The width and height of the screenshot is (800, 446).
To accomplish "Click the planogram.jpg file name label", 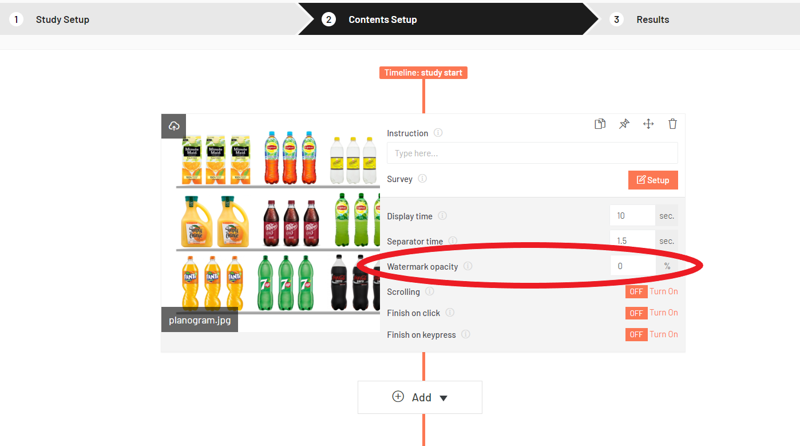I will click(x=200, y=320).
